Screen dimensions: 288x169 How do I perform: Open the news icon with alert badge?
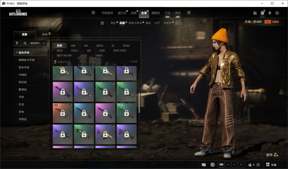[x=262, y=13]
